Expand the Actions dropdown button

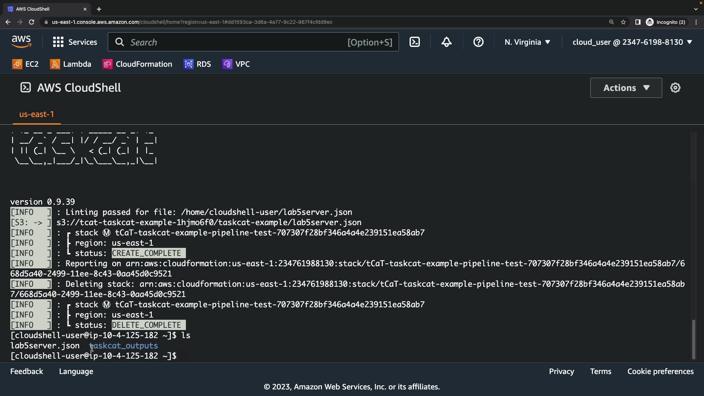(626, 88)
